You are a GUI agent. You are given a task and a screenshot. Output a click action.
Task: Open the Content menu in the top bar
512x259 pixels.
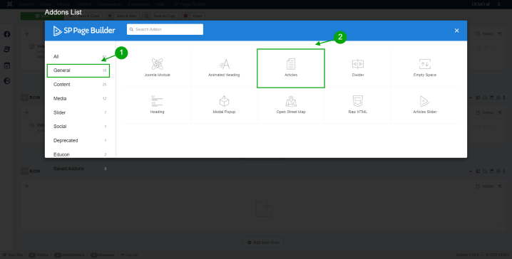[83, 4]
